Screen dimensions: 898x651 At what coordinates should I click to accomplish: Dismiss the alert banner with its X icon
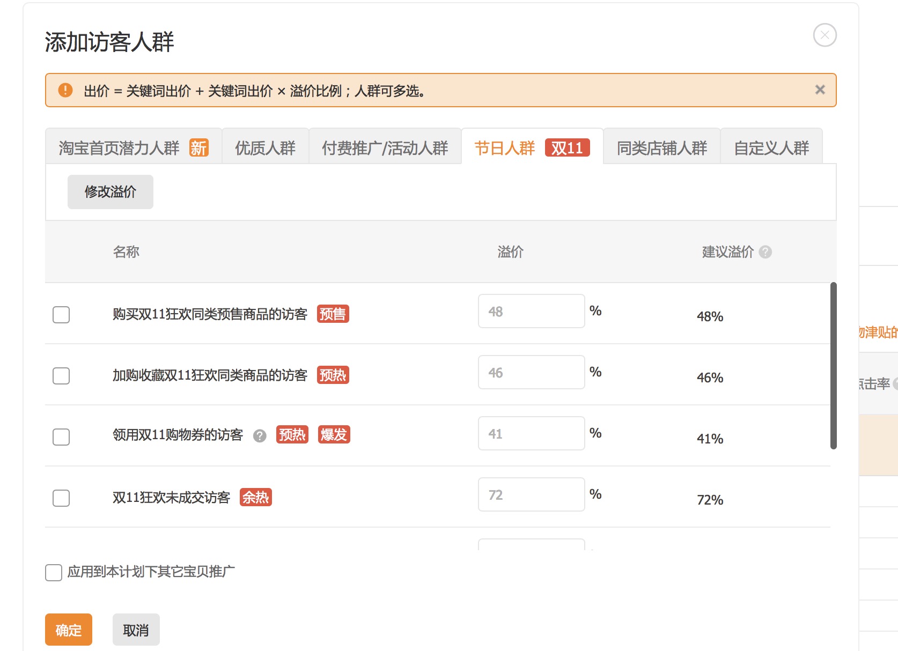pos(820,90)
